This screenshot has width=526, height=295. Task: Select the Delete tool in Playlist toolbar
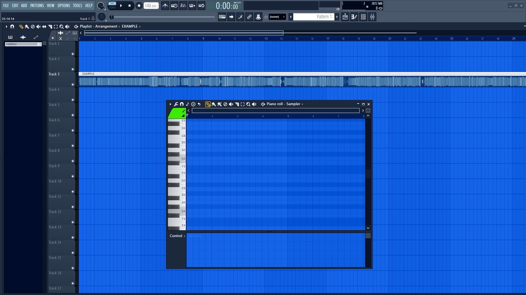pyautogui.click(x=33, y=27)
